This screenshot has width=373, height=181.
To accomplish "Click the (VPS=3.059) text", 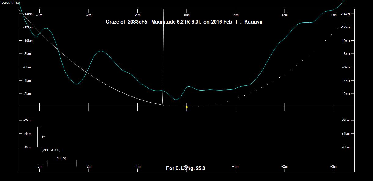I will pos(51,150).
